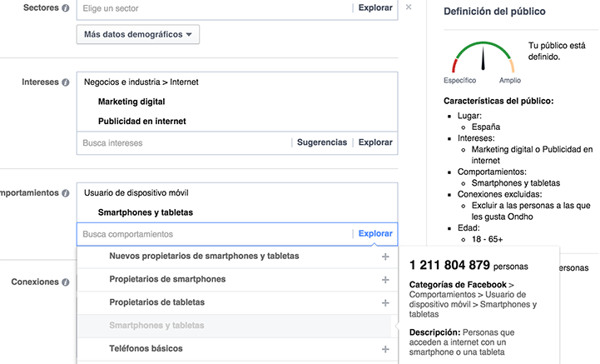The image size is (600, 364).
Task: Click the info icon next to Intereses
Action: [x=66, y=82]
